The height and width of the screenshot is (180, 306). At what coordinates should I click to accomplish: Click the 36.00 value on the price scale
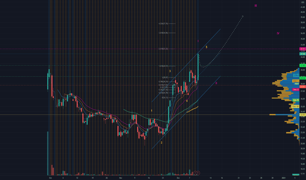click(x=303, y=33)
